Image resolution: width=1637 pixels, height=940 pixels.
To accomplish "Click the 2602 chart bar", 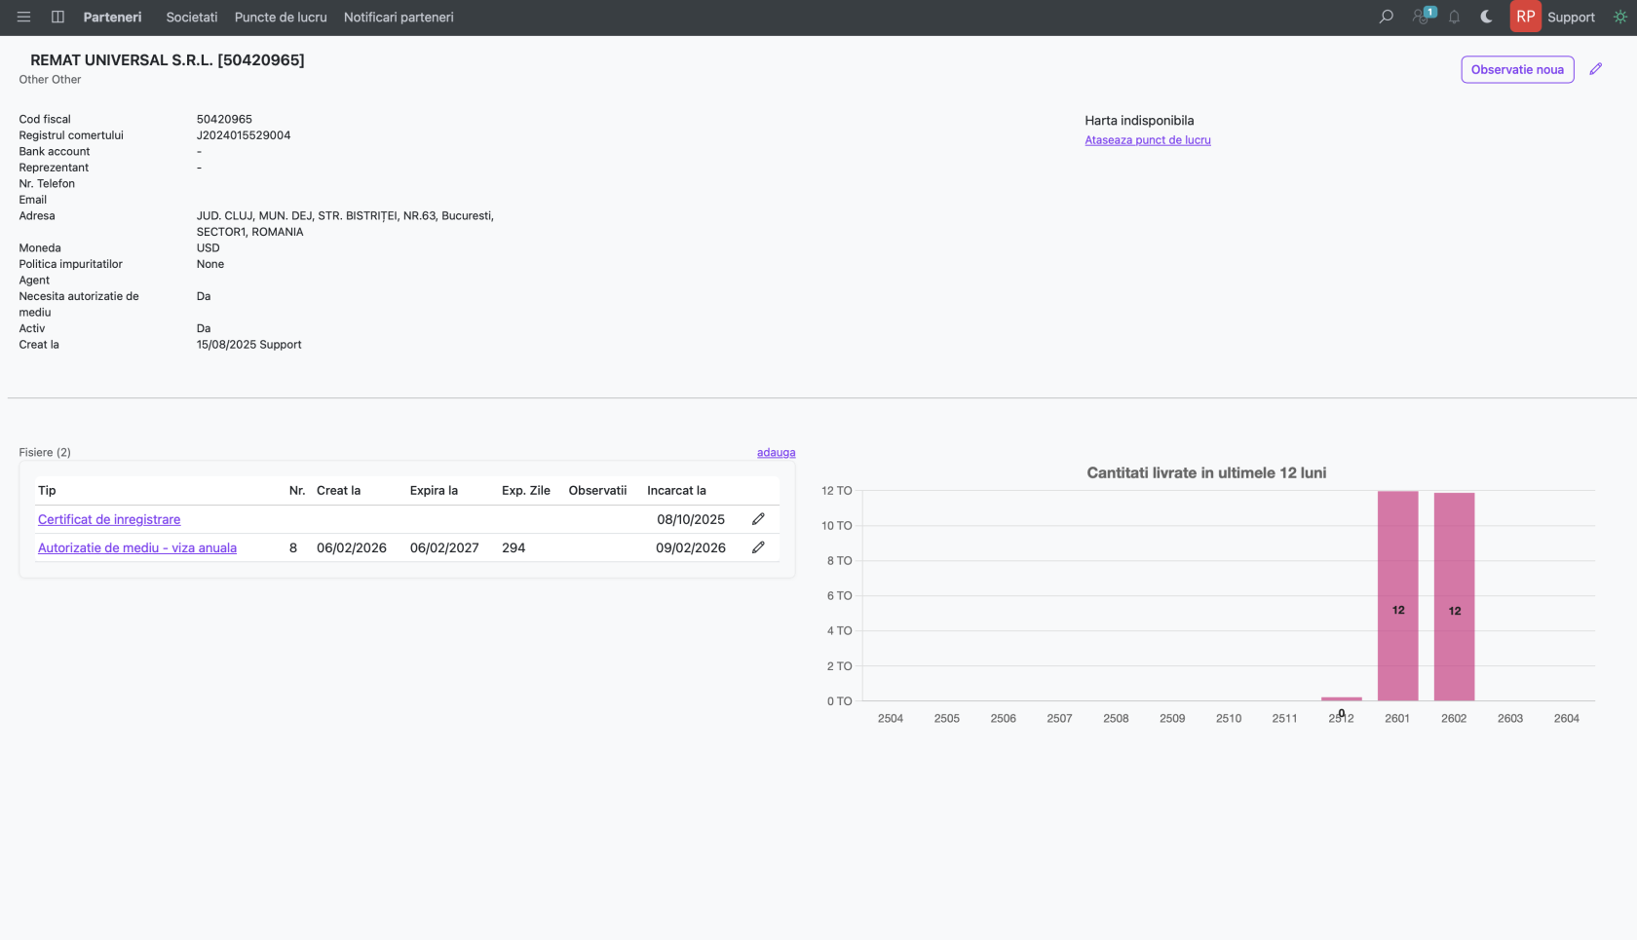I will point(1454,596).
